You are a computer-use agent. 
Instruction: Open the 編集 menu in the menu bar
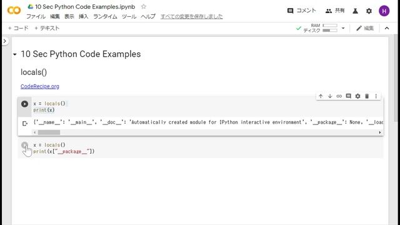(x=54, y=17)
